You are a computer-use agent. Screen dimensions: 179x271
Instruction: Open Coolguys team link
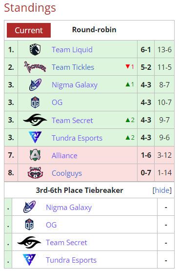(67, 173)
